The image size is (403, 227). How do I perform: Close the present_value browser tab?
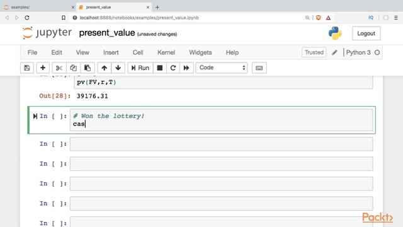148,7
